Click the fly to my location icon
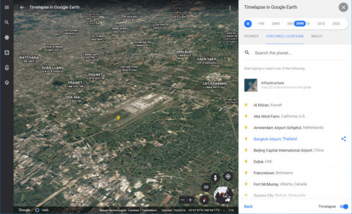This screenshot has width=352, height=214. (228, 176)
